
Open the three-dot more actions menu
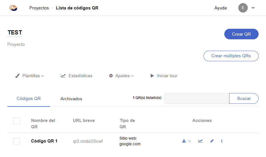pyautogui.click(x=222, y=141)
